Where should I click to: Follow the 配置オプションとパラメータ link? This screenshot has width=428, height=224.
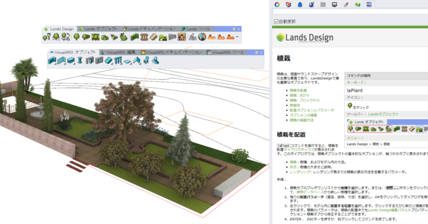point(312,110)
